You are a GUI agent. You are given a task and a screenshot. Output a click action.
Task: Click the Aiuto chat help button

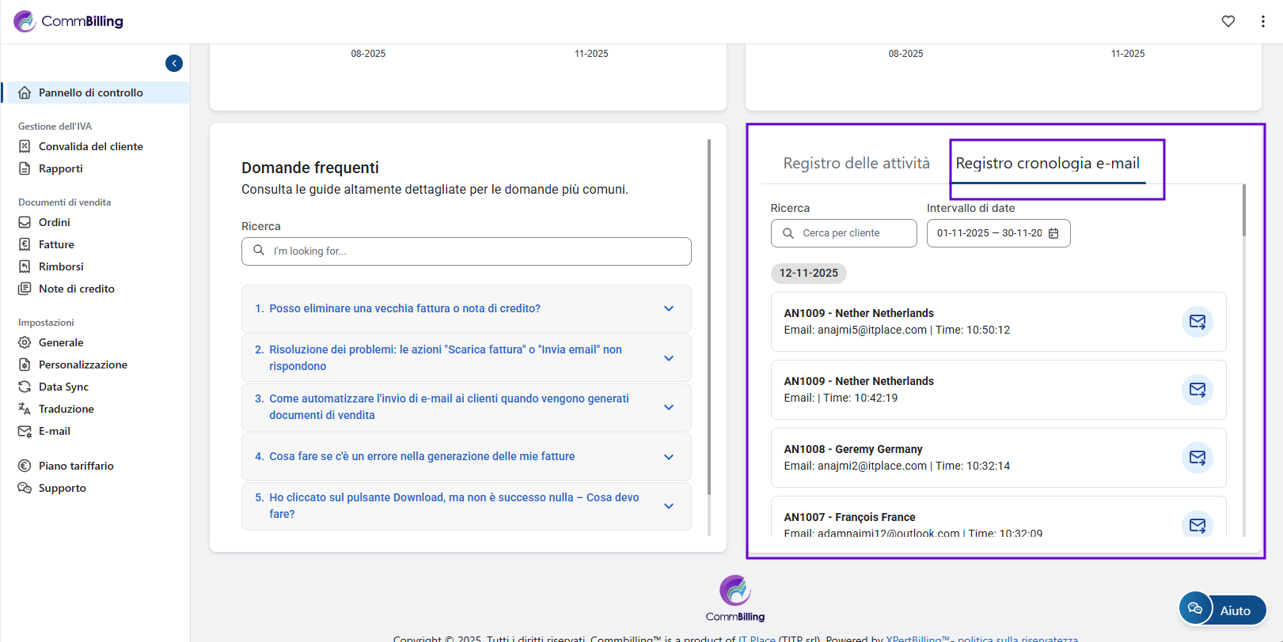pos(1222,610)
